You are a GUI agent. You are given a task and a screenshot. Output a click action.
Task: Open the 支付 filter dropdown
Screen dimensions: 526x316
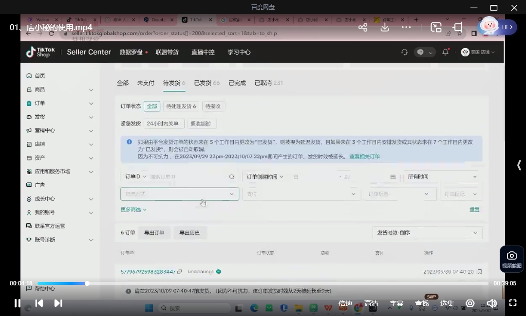[x=301, y=194]
